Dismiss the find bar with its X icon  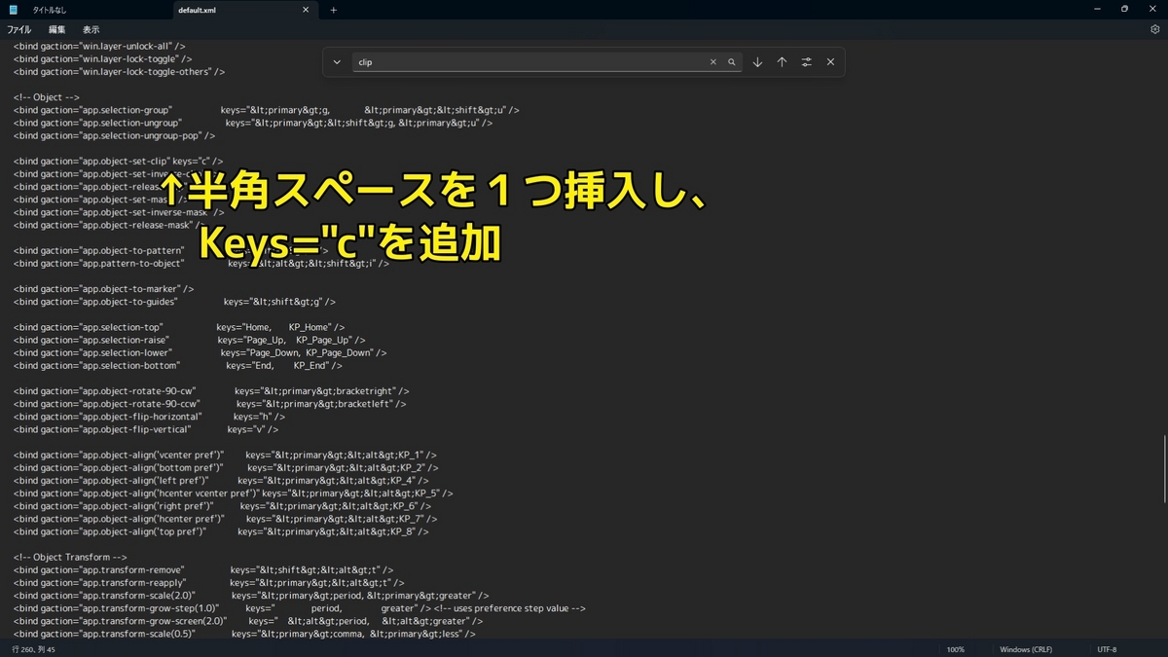click(x=830, y=61)
